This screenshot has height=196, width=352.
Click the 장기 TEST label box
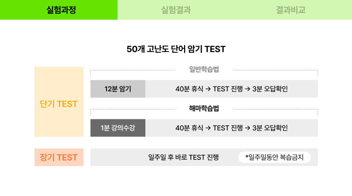tap(59, 157)
